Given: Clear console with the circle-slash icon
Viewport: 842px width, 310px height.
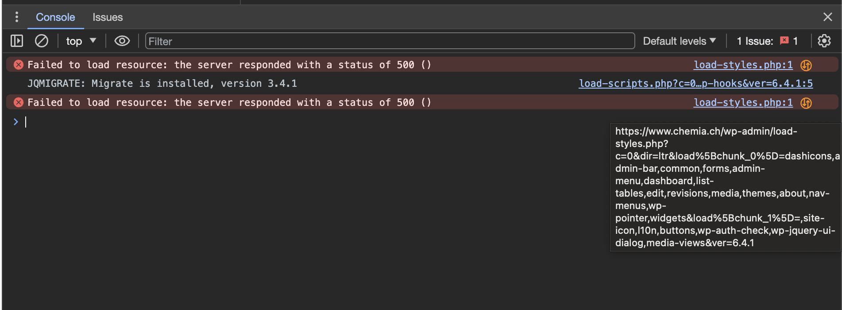Looking at the screenshot, I should (42, 41).
